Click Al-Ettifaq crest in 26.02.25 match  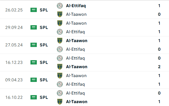coord(60,6)
